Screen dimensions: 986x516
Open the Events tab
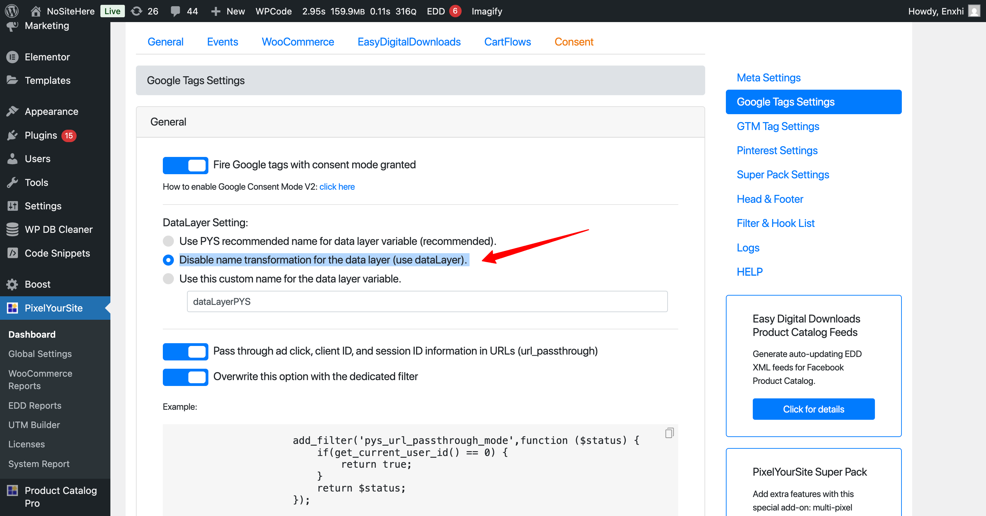click(x=223, y=42)
